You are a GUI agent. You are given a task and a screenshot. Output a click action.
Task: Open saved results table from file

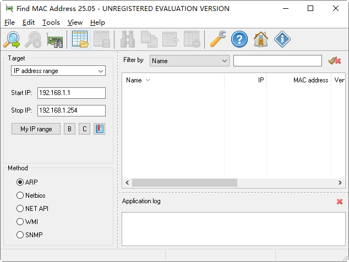click(x=80, y=40)
